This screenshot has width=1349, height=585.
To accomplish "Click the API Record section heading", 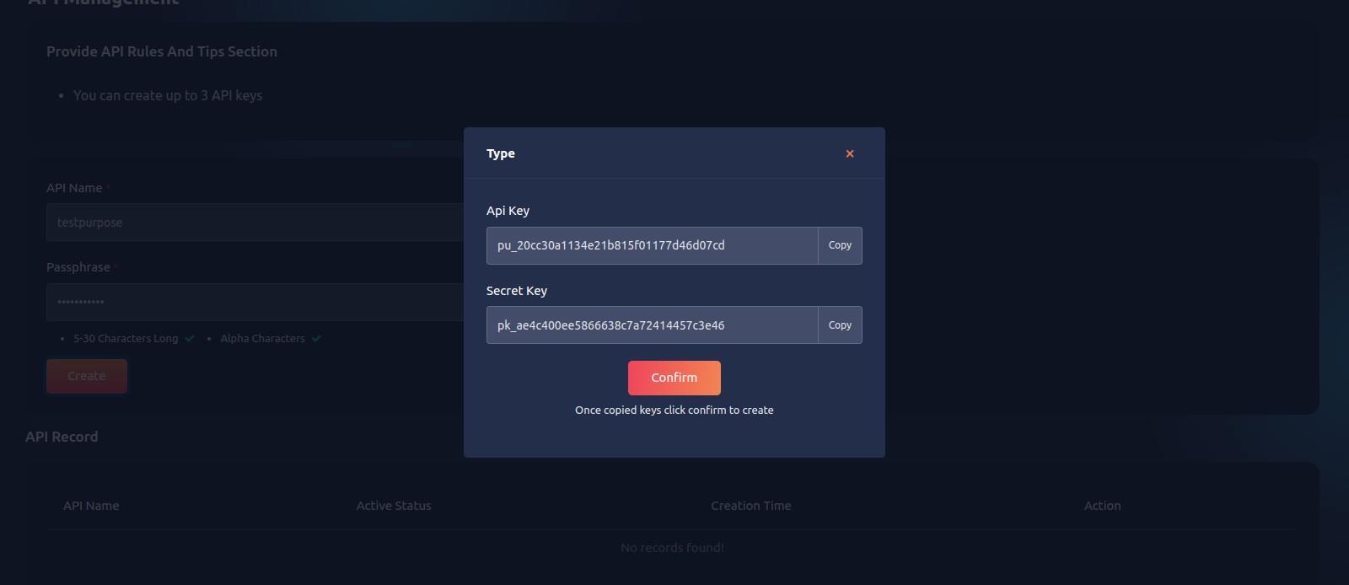I will (x=62, y=437).
